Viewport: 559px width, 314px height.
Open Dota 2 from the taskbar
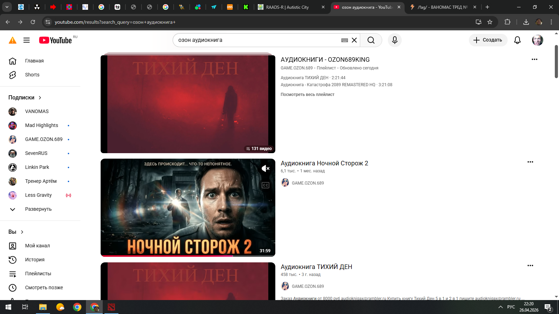(111, 307)
